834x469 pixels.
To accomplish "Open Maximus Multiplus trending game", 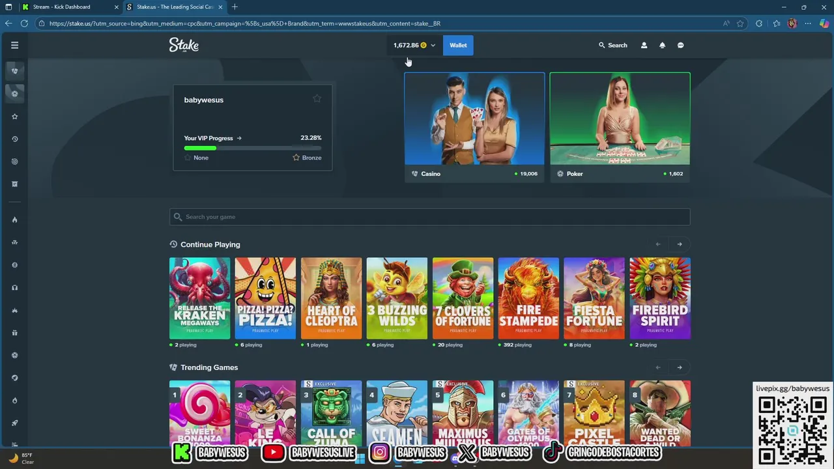I will (x=463, y=412).
